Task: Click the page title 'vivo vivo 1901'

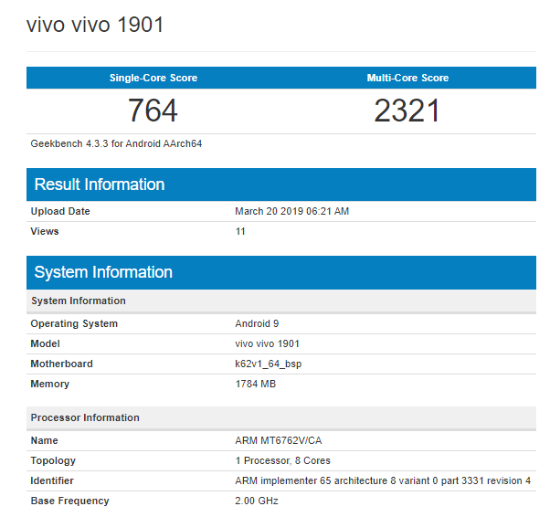Action: pyautogui.click(x=95, y=25)
